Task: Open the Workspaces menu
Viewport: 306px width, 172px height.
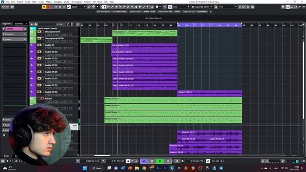Action: pos(76,2)
